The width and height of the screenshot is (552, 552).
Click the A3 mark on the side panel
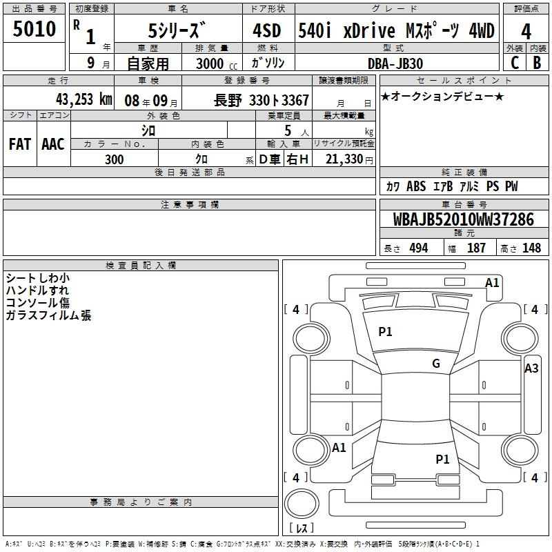pyautogui.click(x=531, y=368)
